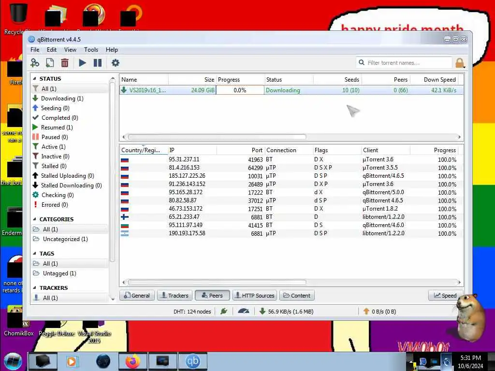Viewport: 495px width, 371px height.
Task: Switch to the Peers tab
Action: (212, 296)
